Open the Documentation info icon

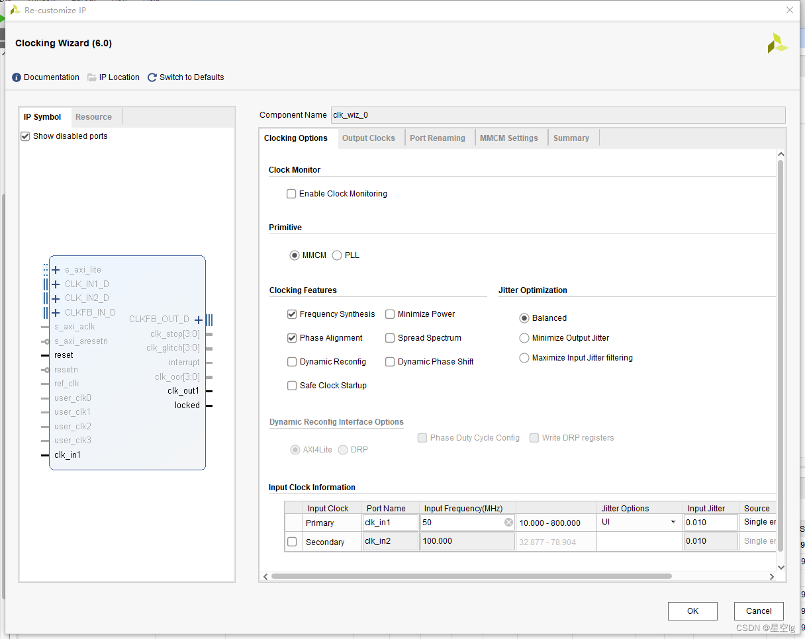(17, 77)
